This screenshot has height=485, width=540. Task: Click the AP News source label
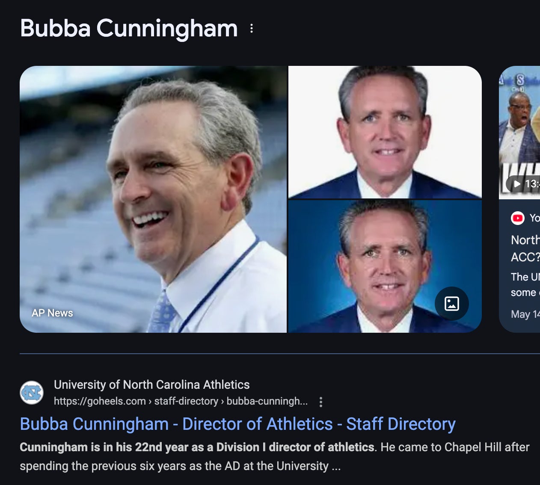(52, 313)
